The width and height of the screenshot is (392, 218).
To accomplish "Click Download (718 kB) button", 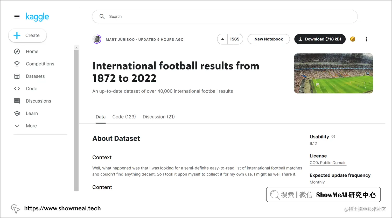I will [320, 39].
